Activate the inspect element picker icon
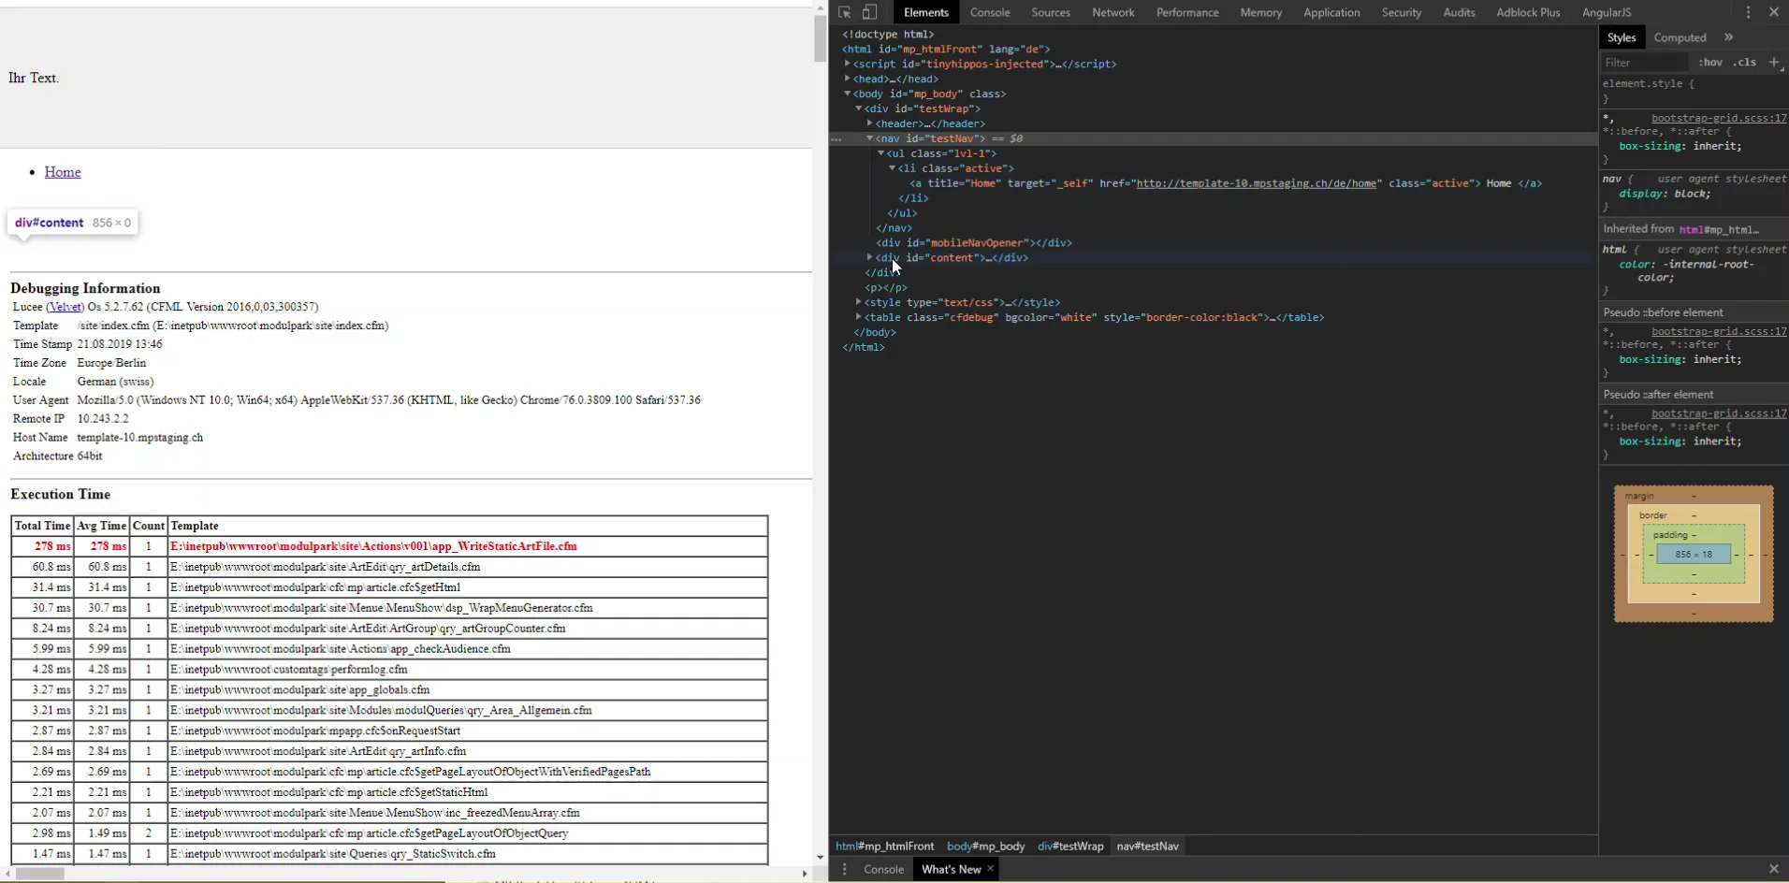Viewport: 1789px width, 883px height. [x=844, y=12]
